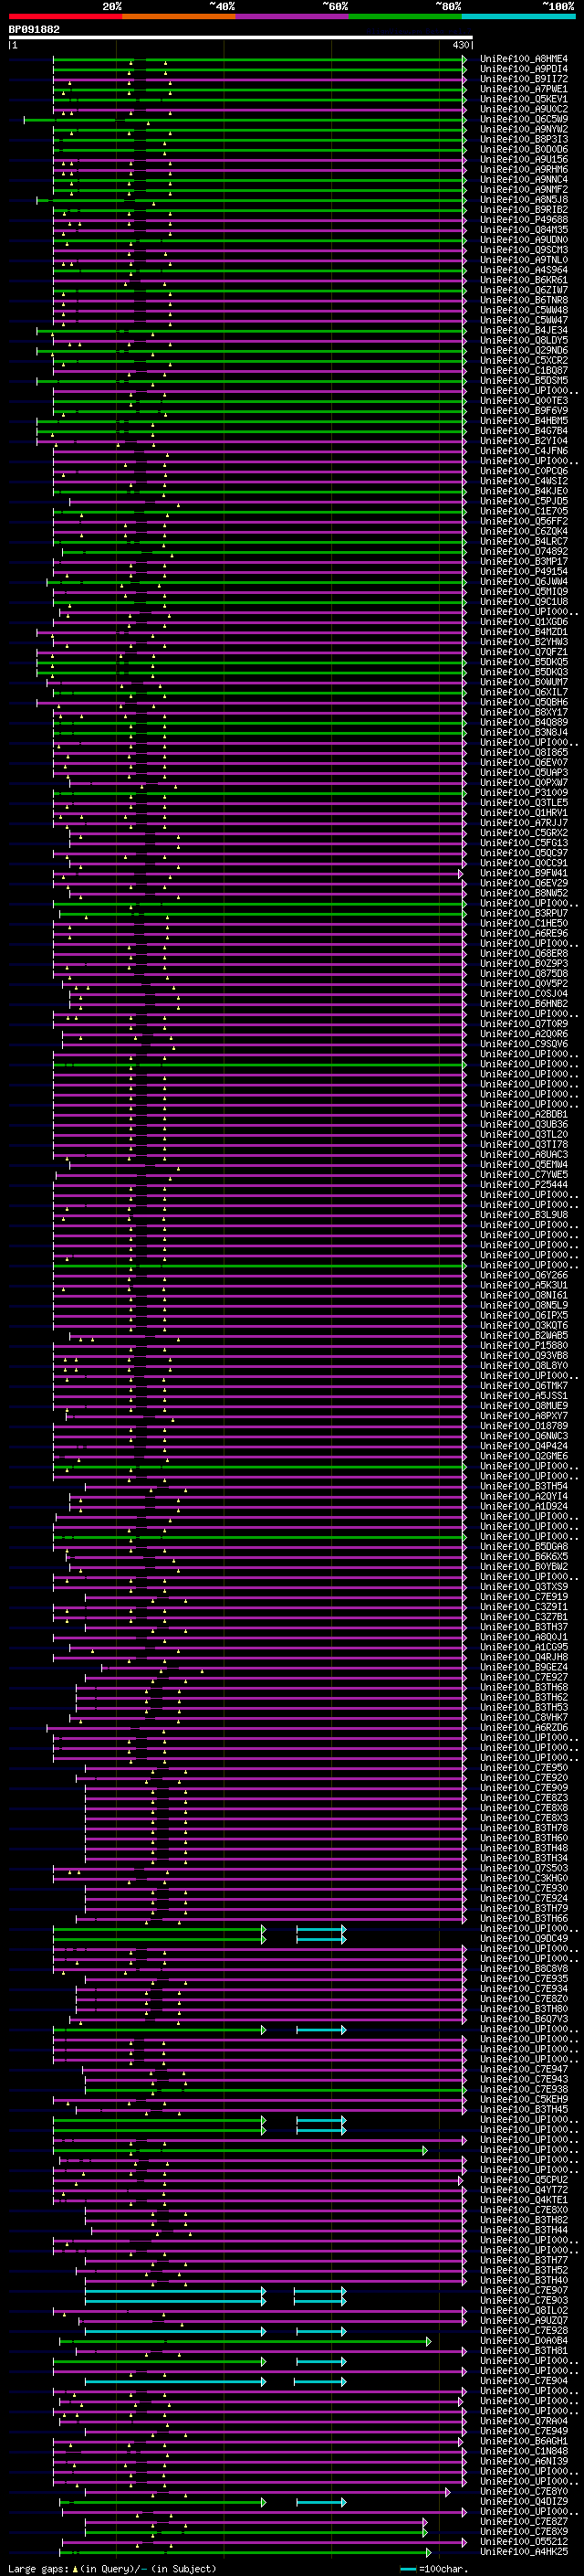
Task: Open subject UniRef100_B6KR61
Action: (x=524, y=280)
